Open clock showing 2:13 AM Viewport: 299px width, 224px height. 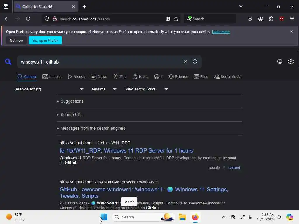tap(266, 217)
